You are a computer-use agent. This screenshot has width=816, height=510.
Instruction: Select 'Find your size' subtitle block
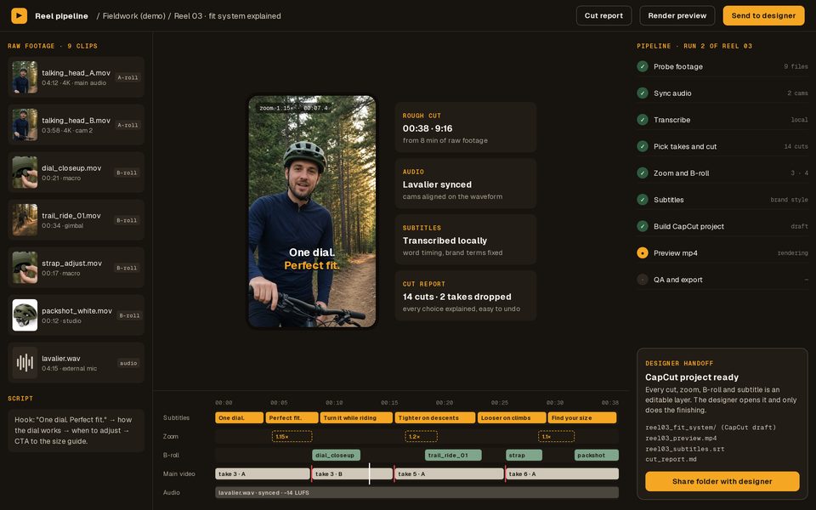click(x=581, y=418)
